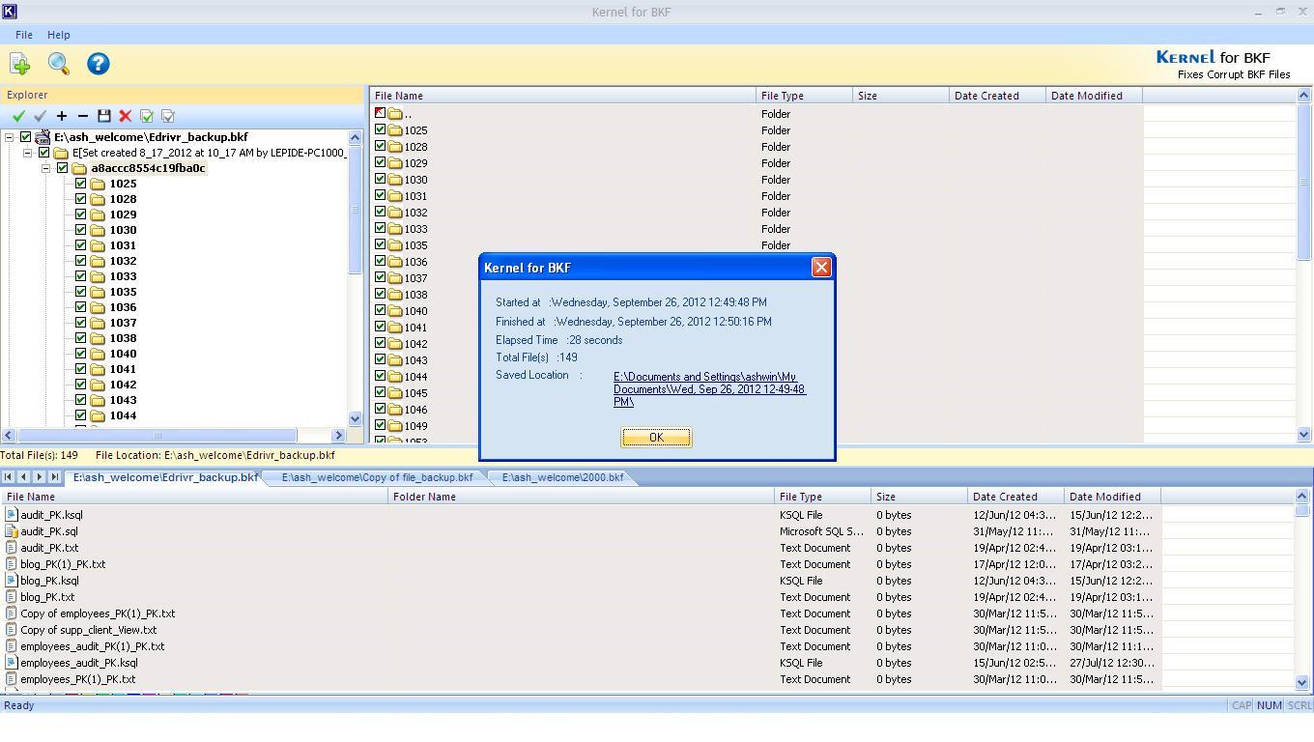Image resolution: width=1314 pixels, height=742 pixels.
Task: Click the Add BKF file toolbar icon
Action: (19, 64)
